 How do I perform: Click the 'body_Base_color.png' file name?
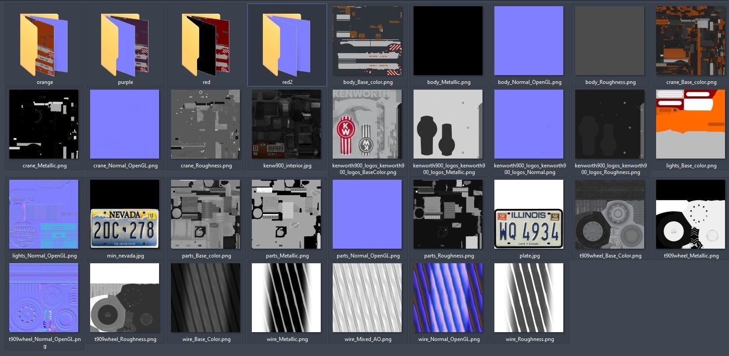coord(368,82)
